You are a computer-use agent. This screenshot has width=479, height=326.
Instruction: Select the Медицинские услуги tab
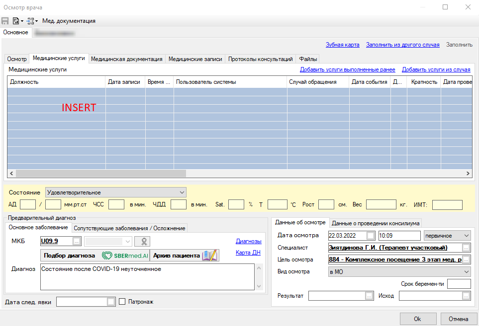tap(59, 58)
